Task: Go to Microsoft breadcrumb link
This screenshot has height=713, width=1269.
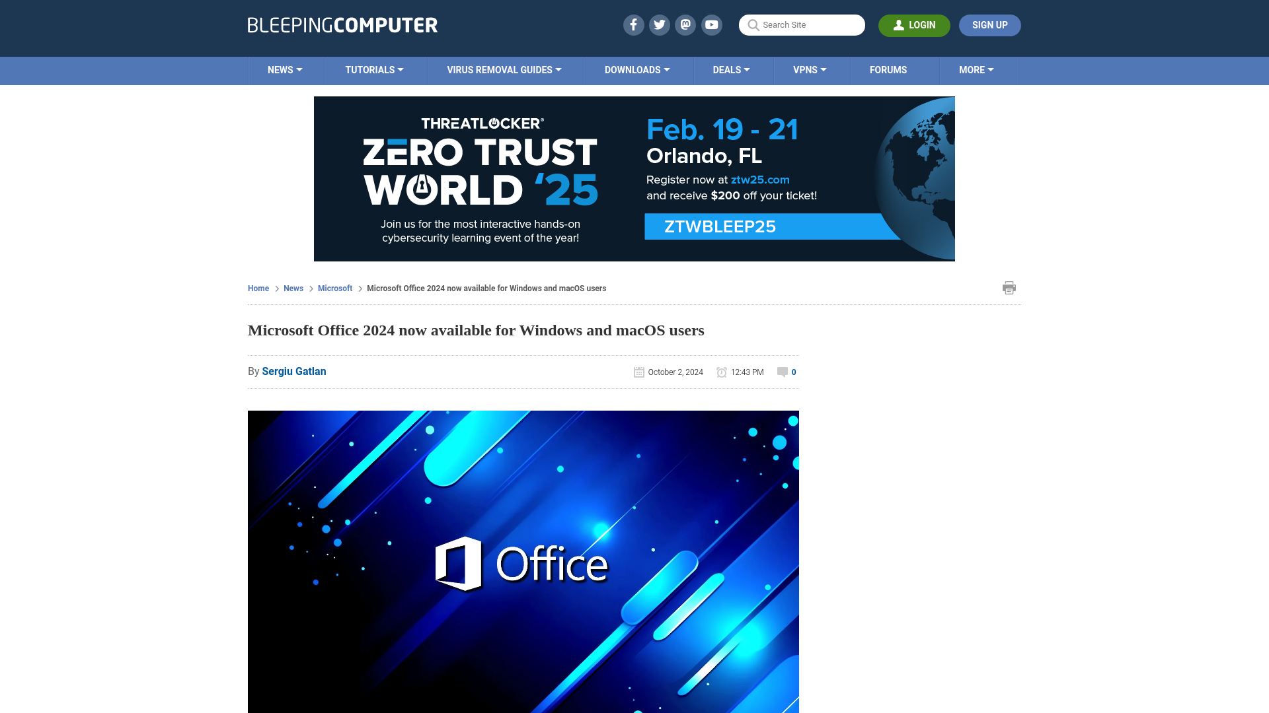Action: tap(335, 289)
